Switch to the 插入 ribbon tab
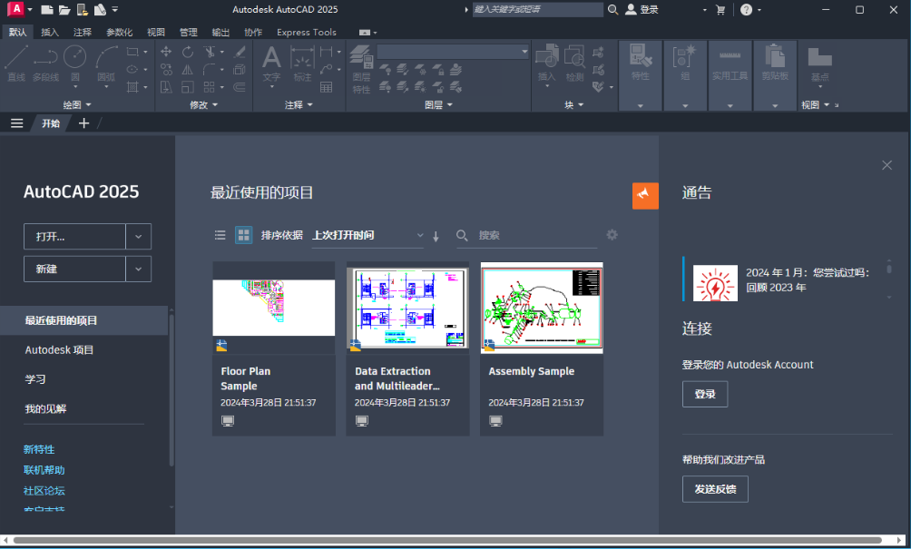 [50, 32]
